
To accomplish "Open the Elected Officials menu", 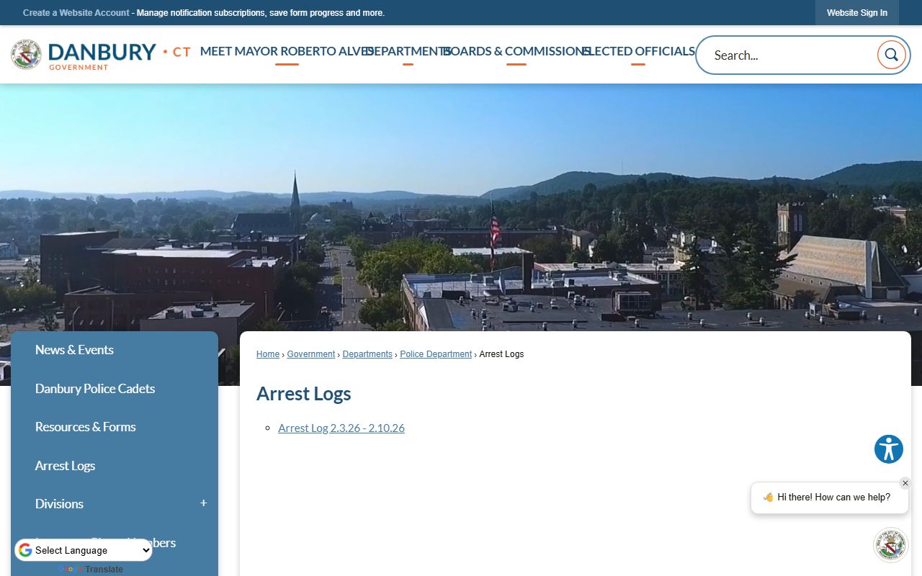I will click(x=638, y=51).
